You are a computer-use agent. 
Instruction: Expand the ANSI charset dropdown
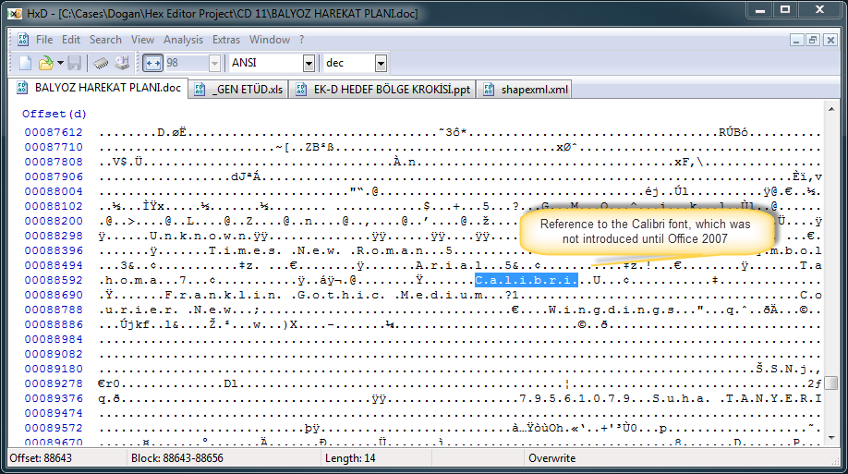[309, 63]
